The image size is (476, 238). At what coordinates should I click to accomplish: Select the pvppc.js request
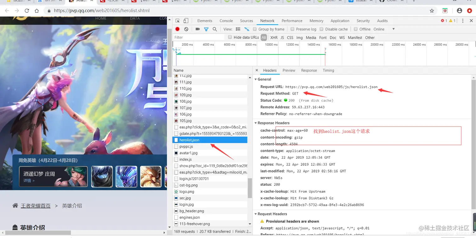coord(210,146)
